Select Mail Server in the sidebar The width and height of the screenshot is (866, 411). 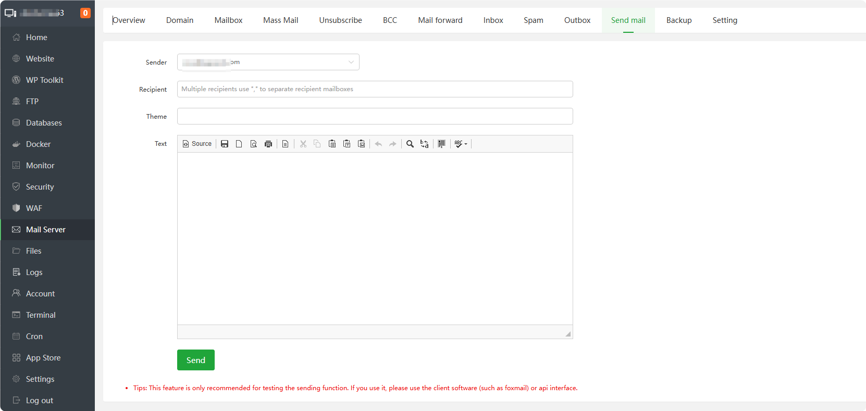pyautogui.click(x=47, y=230)
